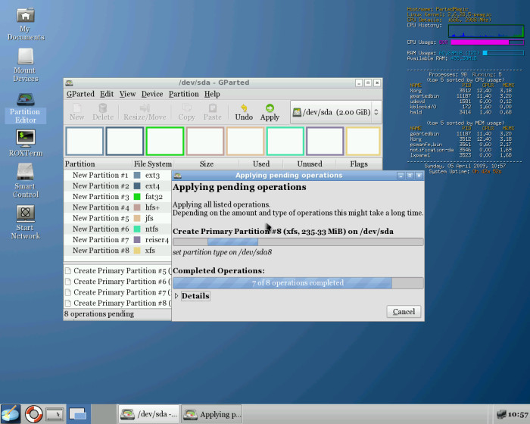Screen dimensions: 530x424
Task: Select New Partition #2 row
Action: (117, 186)
